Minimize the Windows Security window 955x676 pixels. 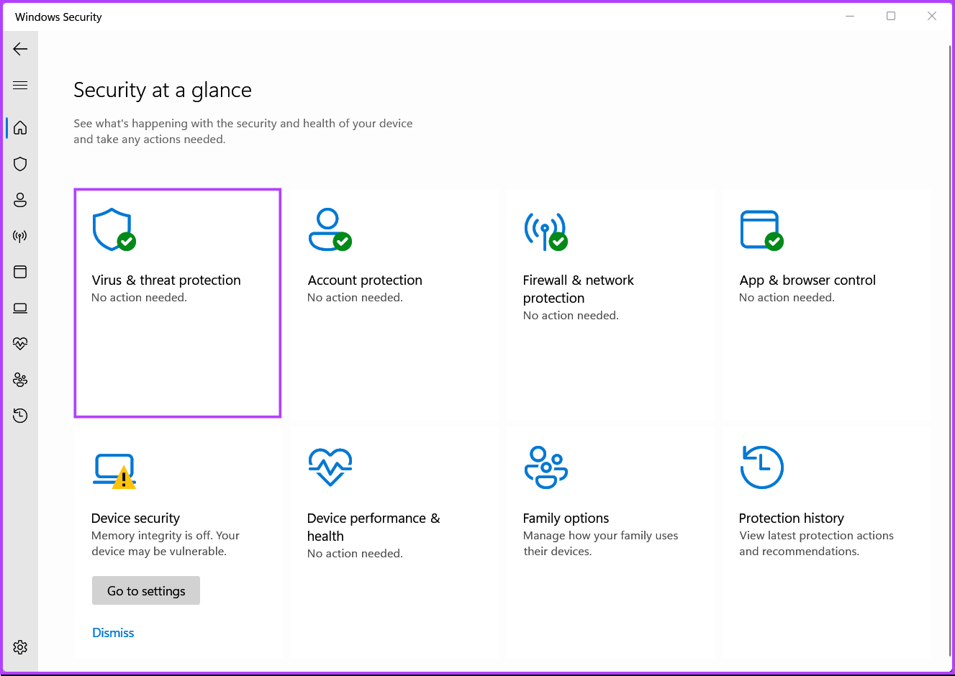point(850,16)
